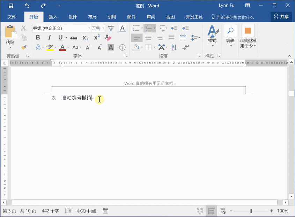Apply italic formatting

point(50,37)
